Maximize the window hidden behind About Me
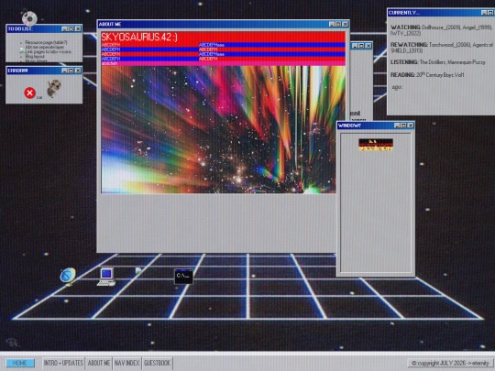495x371 pixels. click(x=362, y=46)
